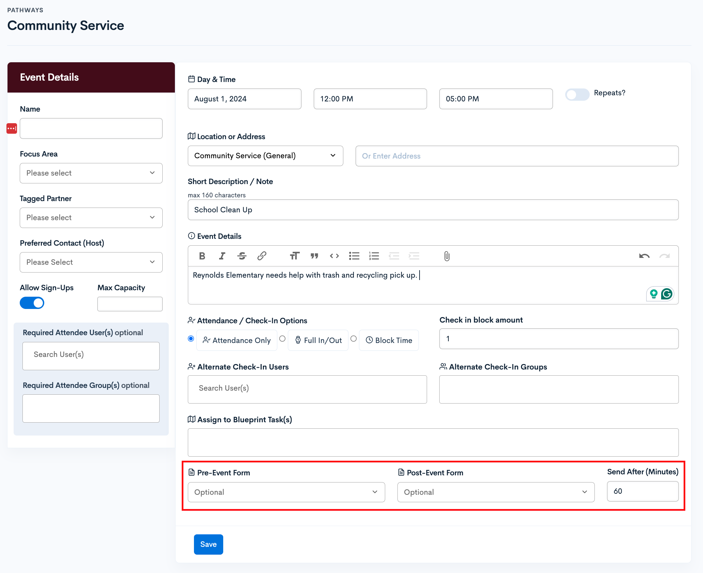The height and width of the screenshot is (573, 703).
Task: Open the Community Service (General) location dropdown
Action: (265, 156)
